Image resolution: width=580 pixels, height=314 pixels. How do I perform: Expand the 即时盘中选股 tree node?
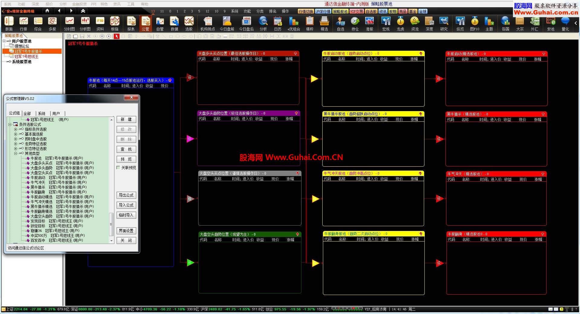click(x=15, y=139)
